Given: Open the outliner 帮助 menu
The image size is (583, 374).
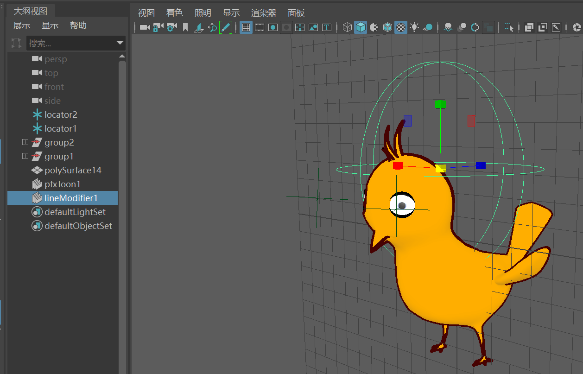Looking at the screenshot, I should coord(78,25).
